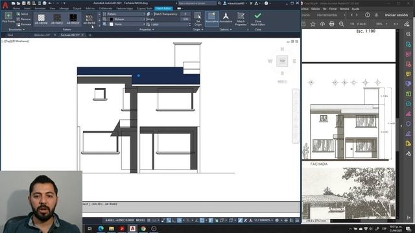Open the status bar customization menu
The height and width of the screenshot is (233, 415).
(x=297, y=220)
